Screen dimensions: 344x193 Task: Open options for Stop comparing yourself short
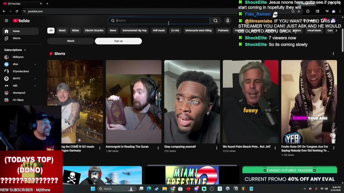point(217,148)
